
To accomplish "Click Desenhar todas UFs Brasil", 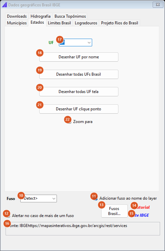I will [79, 74].
